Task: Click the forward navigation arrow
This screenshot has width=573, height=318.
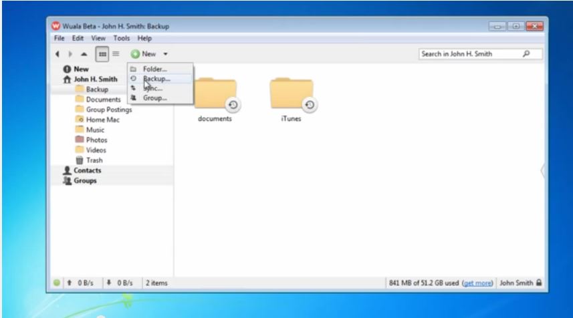Action: (x=70, y=54)
